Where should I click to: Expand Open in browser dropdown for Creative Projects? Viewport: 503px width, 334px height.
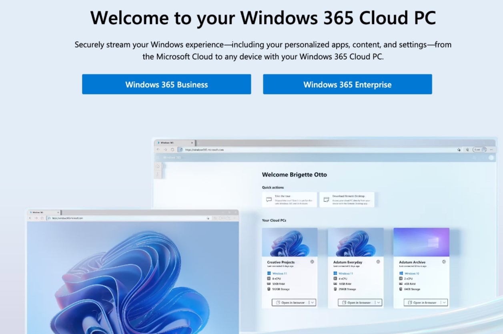[313, 302]
